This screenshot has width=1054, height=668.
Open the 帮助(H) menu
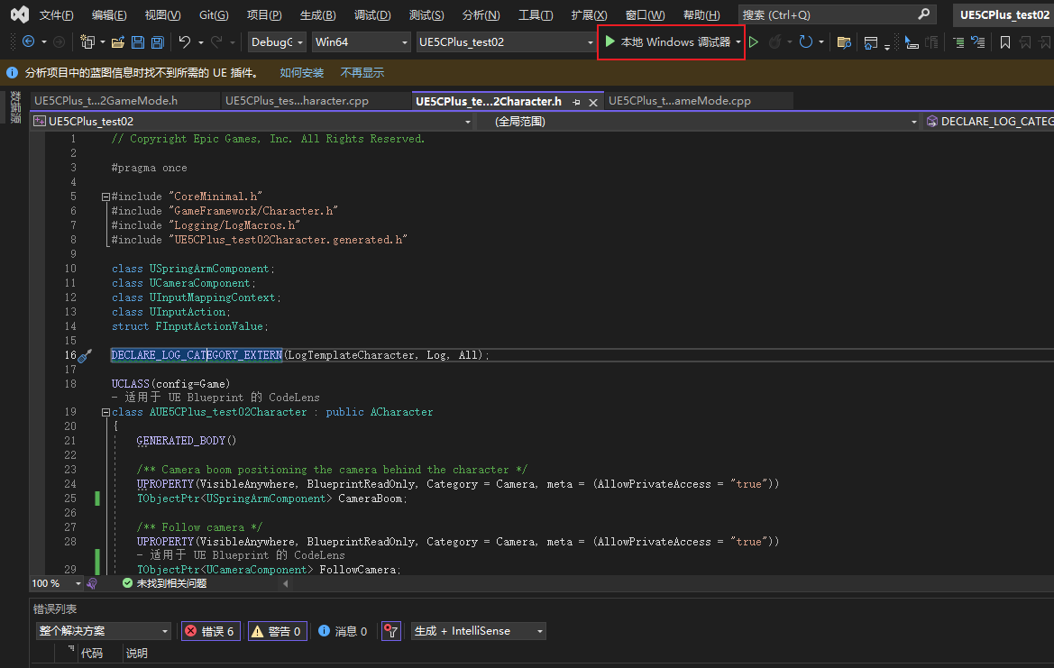701,14
